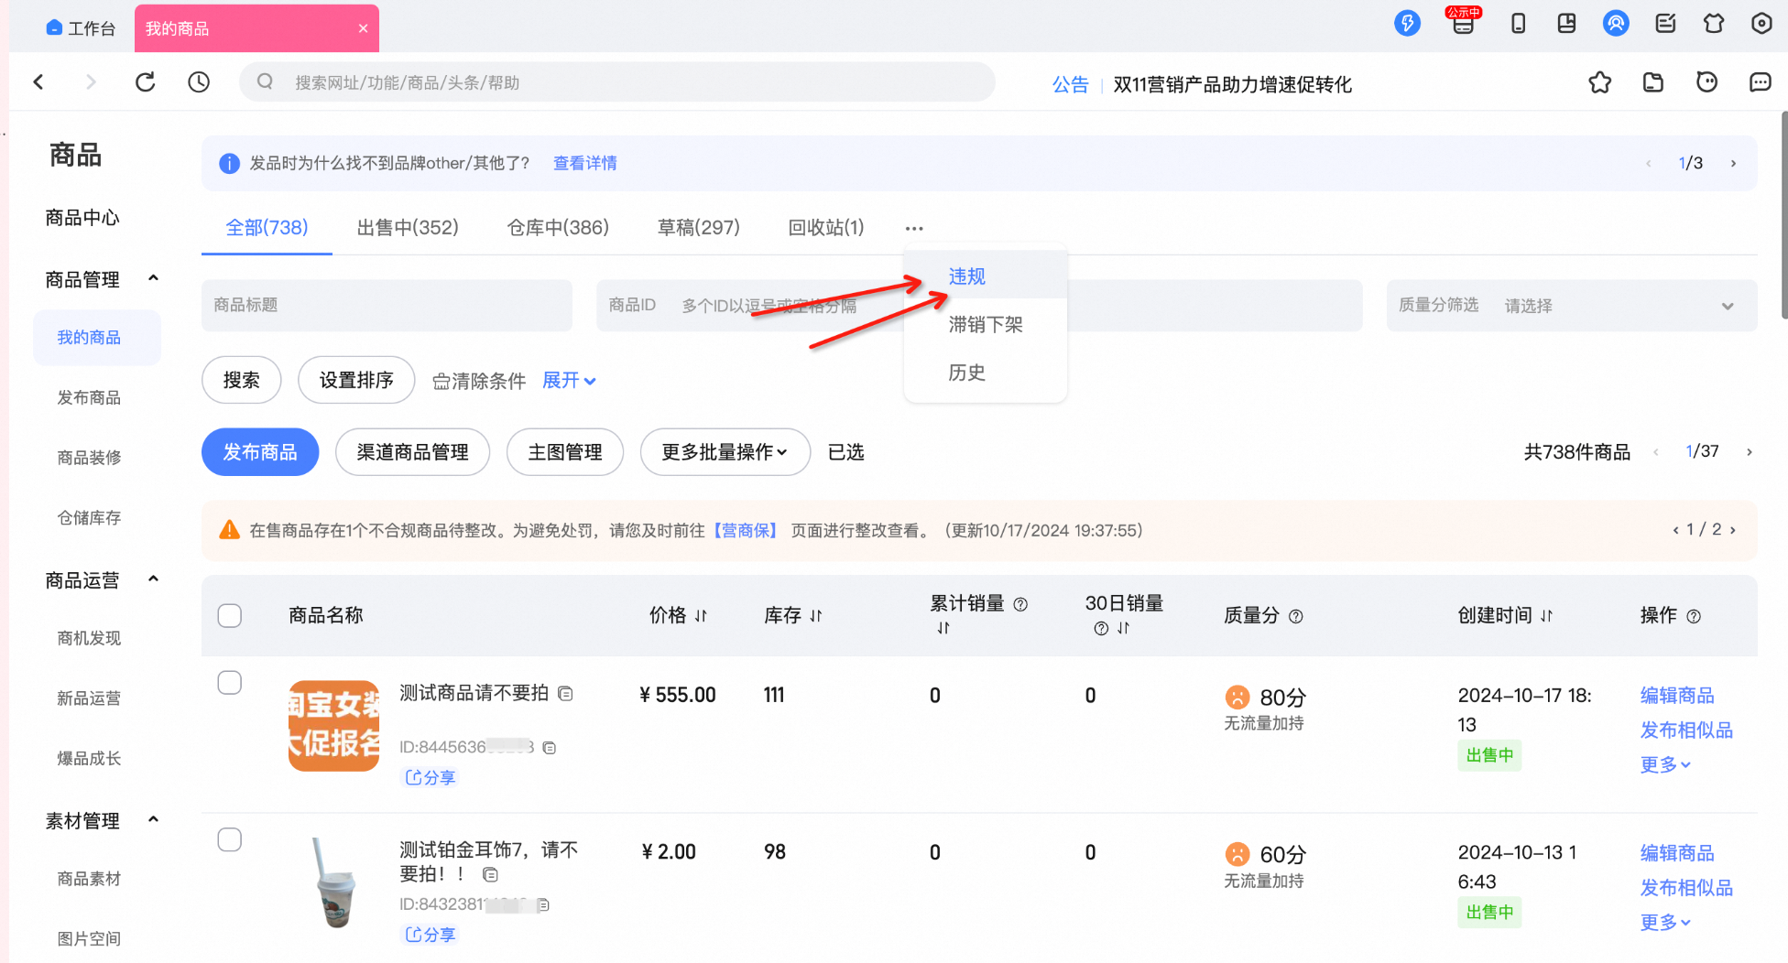Open the hexagon settings icon
Image resolution: width=1788 pixels, height=963 pixels.
coord(1761,24)
